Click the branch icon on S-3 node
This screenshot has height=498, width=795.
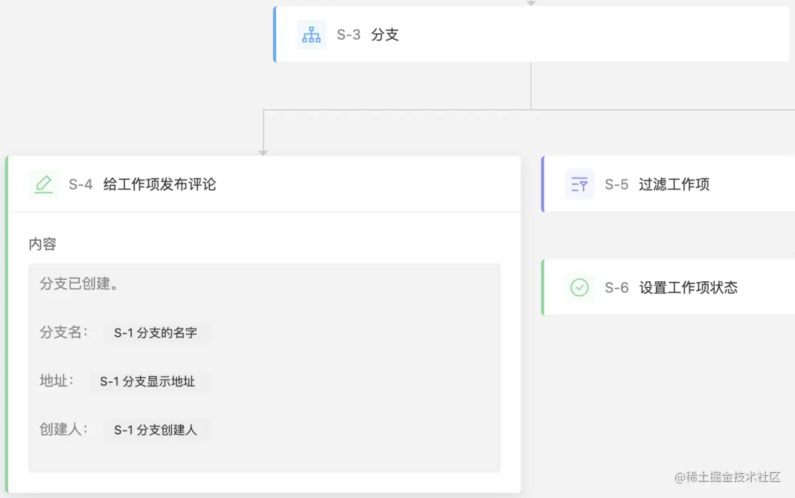click(311, 34)
